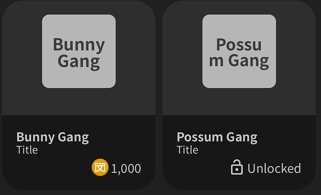Click the Title label under Possum Gang
The height and width of the screenshot is (195, 321).
187,150
